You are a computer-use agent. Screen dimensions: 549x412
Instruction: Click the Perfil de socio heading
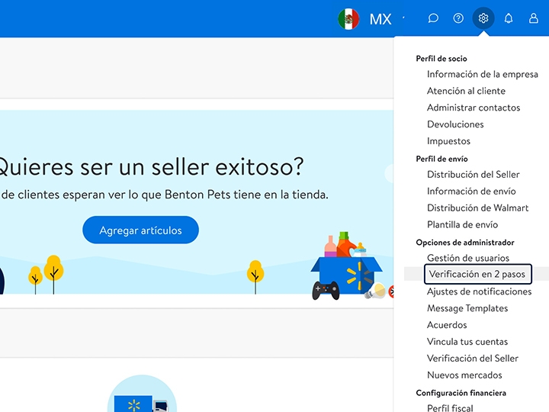[441, 59]
